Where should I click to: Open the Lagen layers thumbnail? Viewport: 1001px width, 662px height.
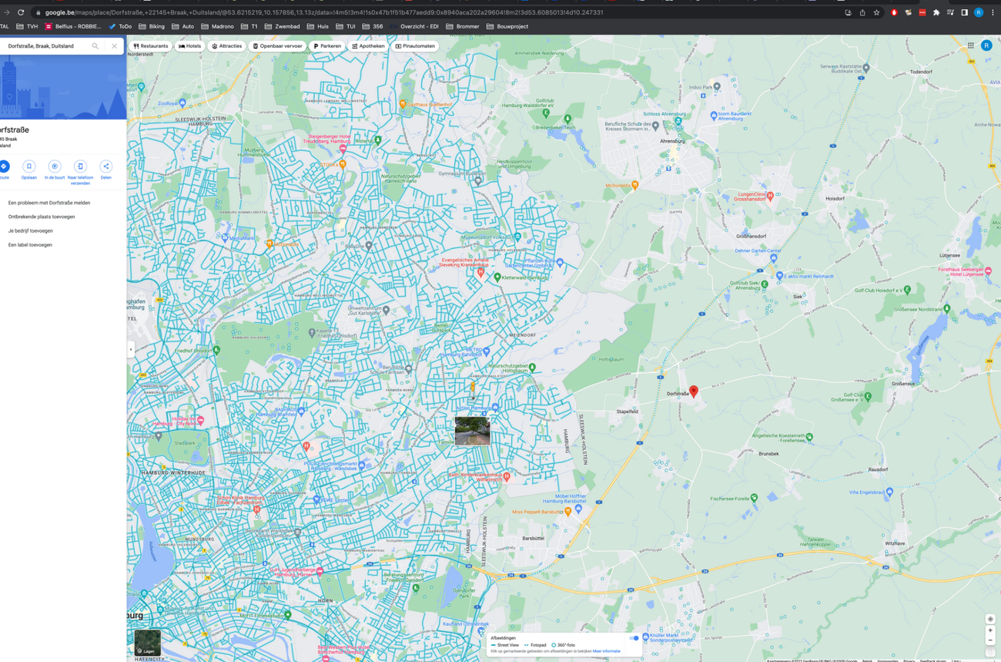coord(147,642)
